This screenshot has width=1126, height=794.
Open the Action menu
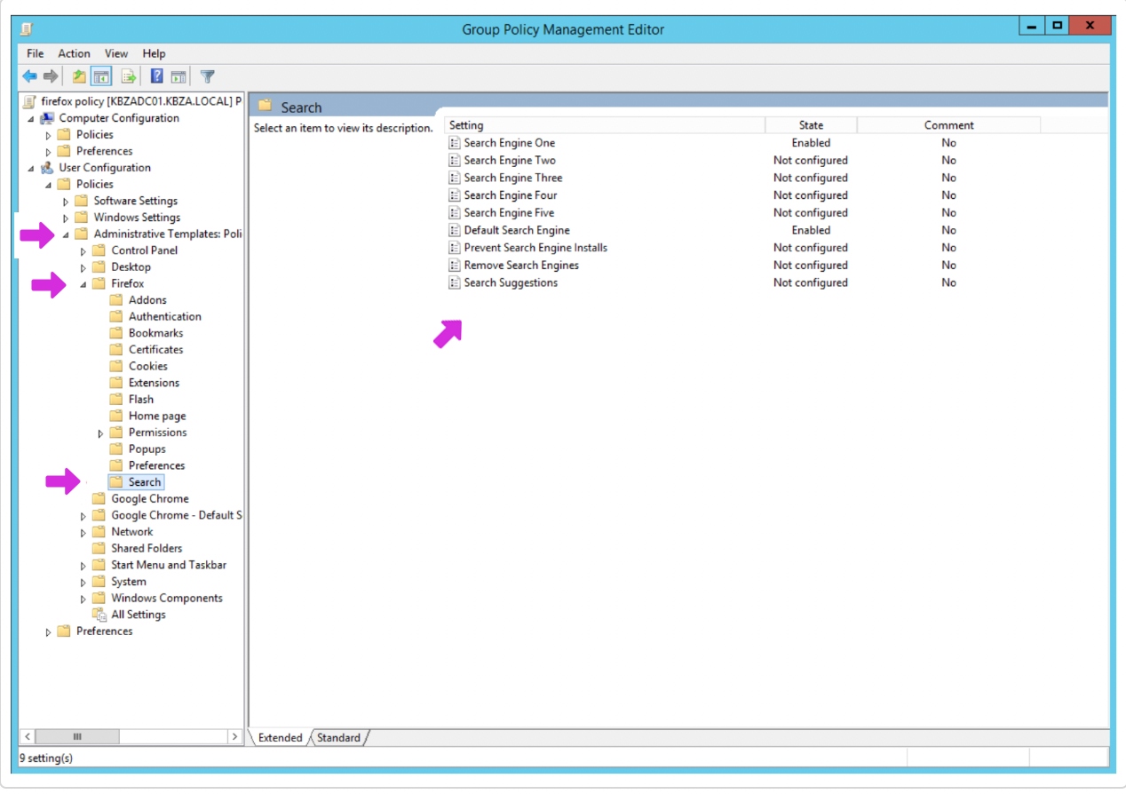point(75,53)
